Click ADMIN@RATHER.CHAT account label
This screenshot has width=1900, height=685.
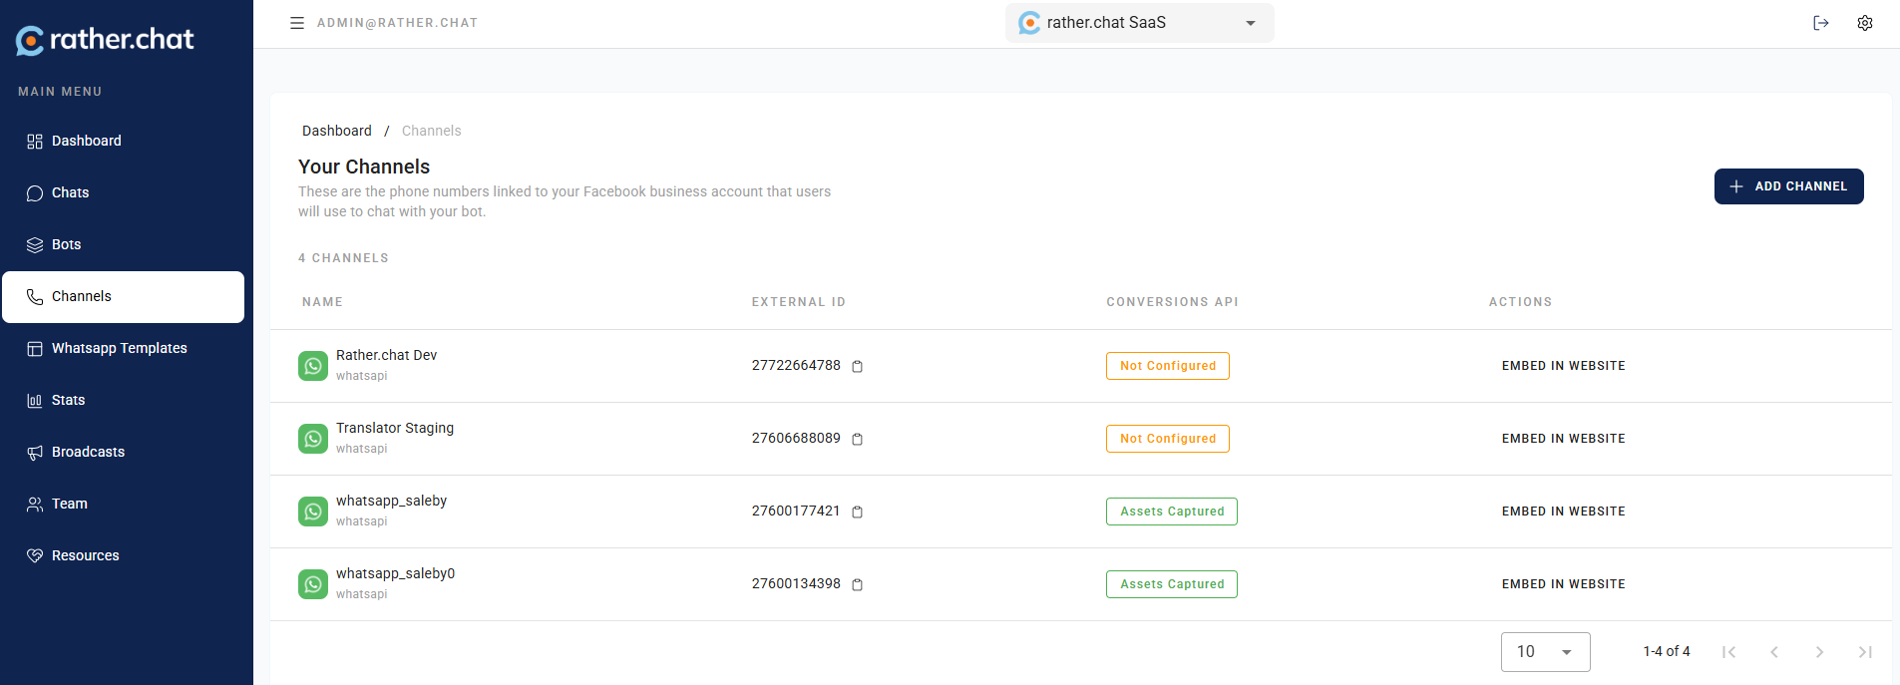(x=397, y=23)
